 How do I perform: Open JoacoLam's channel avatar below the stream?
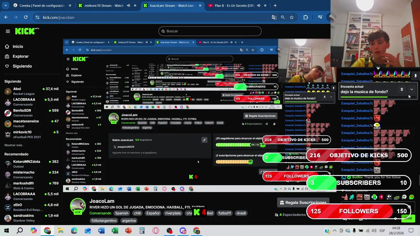click(x=78, y=206)
